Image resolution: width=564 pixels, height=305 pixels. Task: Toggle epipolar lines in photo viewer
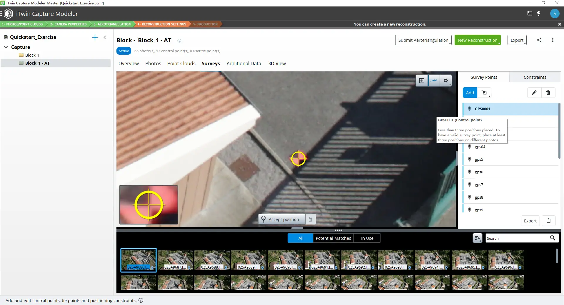tap(434, 81)
